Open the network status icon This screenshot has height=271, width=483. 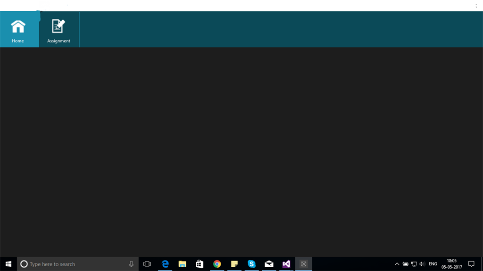(x=414, y=264)
